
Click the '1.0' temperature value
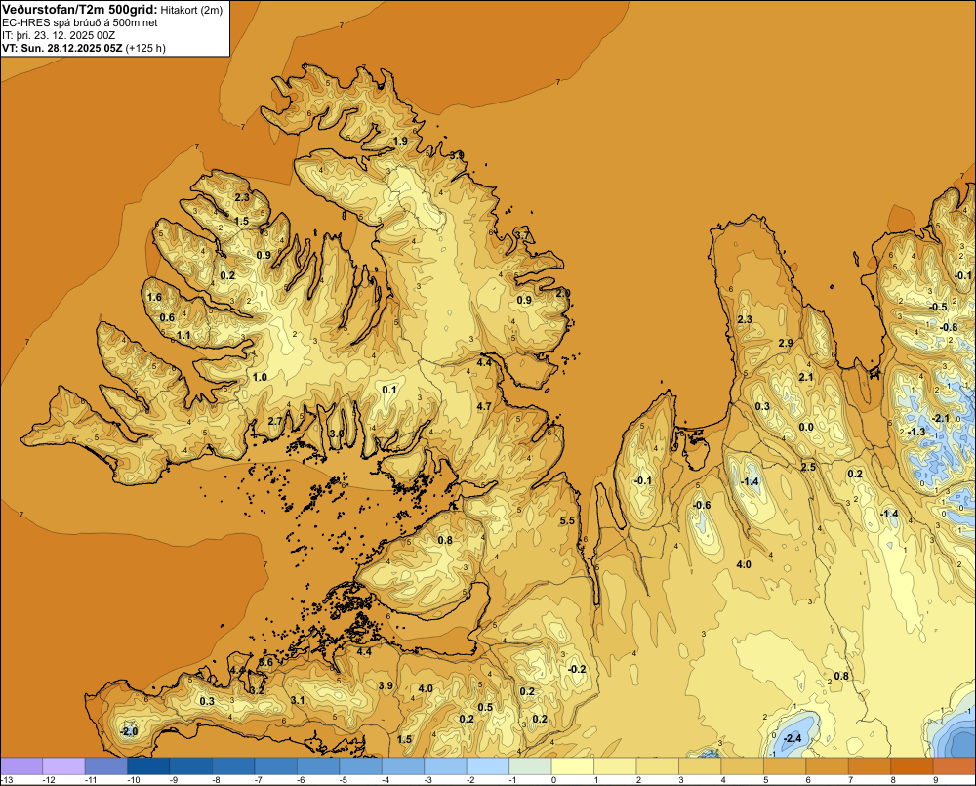click(x=260, y=377)
